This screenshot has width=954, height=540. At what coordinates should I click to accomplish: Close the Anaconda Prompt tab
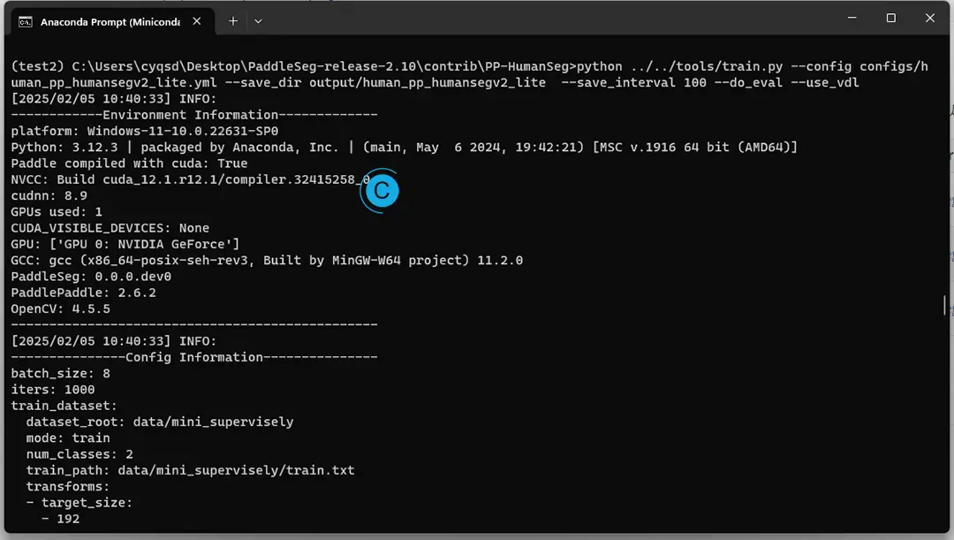coord(196,21)
